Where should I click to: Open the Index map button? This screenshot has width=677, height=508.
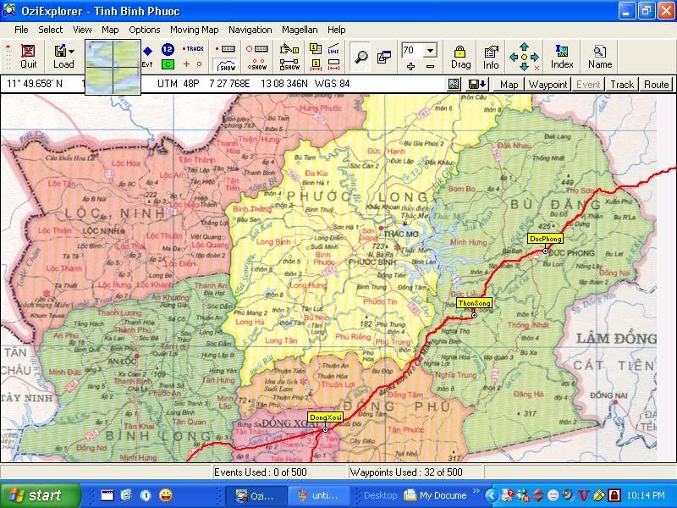tap(562, 57)
